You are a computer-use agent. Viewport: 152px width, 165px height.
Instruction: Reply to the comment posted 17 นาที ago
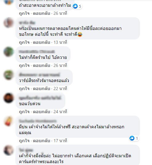[41, 141]
